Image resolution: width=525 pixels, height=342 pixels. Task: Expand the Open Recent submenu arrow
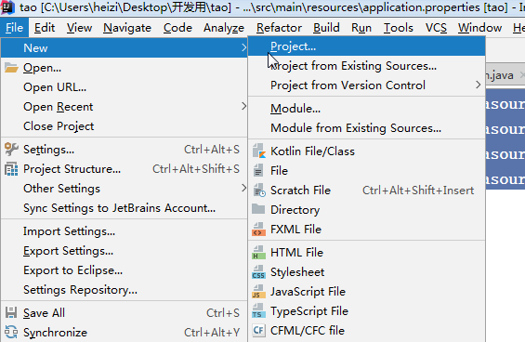click(x=243, y=107)
